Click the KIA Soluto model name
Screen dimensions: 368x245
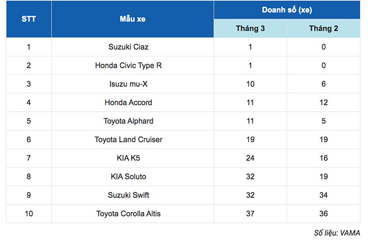pyautogui.click(x=129, y=176)
